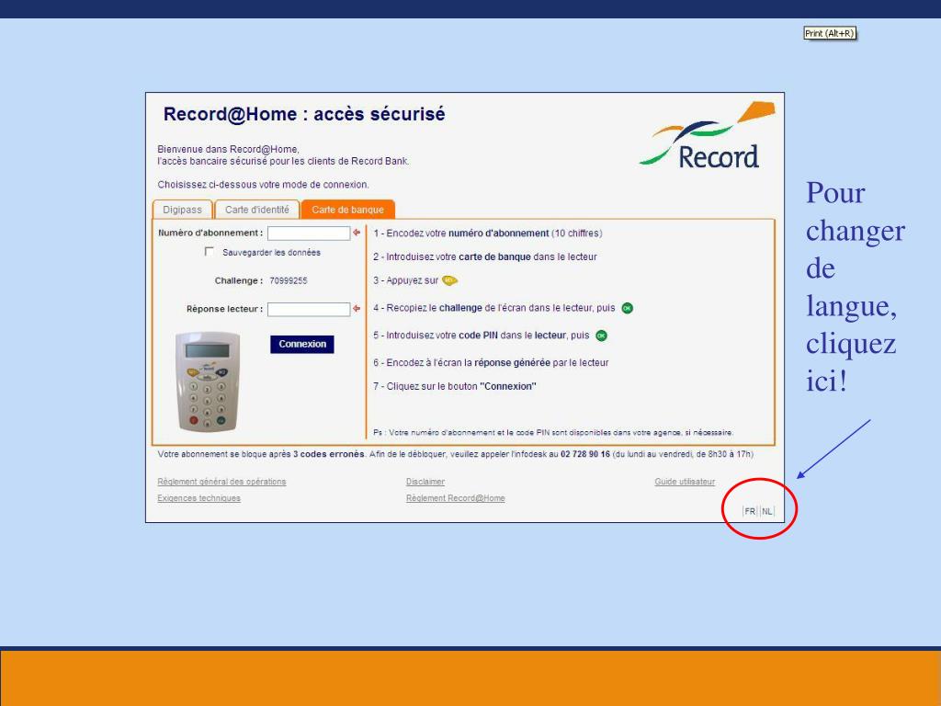This screenshot has height=706, width=941.
Task: Click the green OK icon in step 5
Action: coord(601,336)
